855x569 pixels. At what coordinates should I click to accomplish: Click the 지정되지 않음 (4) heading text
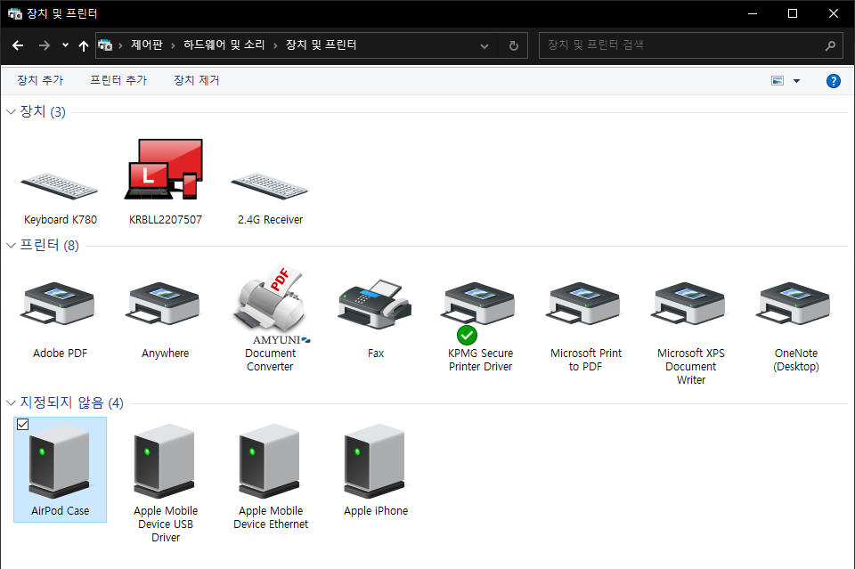click(x=71, y=402)
